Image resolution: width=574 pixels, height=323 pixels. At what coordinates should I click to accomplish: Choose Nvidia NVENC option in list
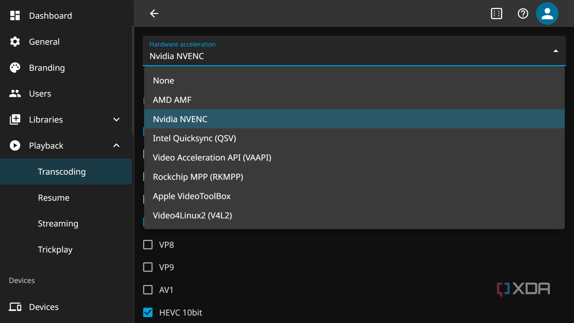(x=354, y=119)
